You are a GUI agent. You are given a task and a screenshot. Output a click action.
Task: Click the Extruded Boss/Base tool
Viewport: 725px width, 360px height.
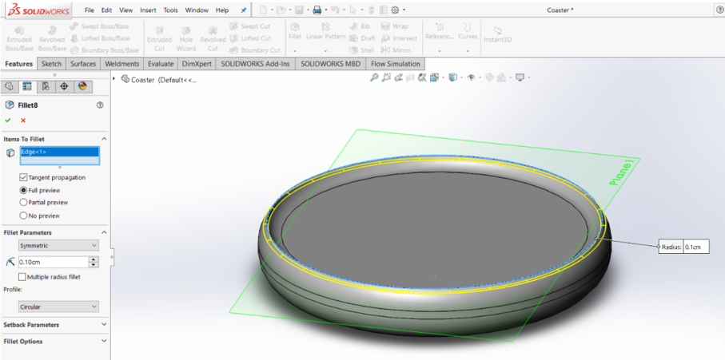coord(19,38)
